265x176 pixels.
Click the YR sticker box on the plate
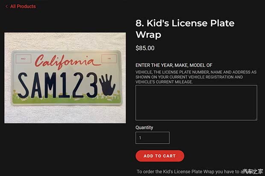[x=109, y=59]
